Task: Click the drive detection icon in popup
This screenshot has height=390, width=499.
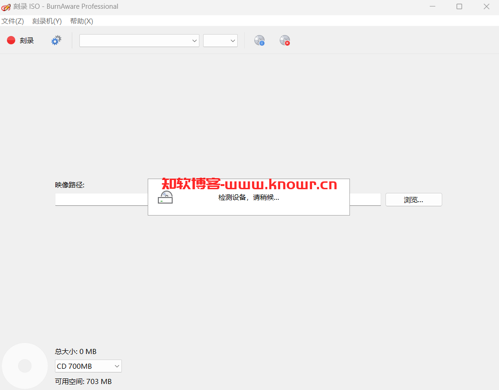Action: [165, 197]
